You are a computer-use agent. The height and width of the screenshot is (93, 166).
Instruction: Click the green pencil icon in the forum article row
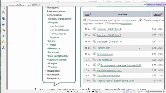(x=98, y=65)
